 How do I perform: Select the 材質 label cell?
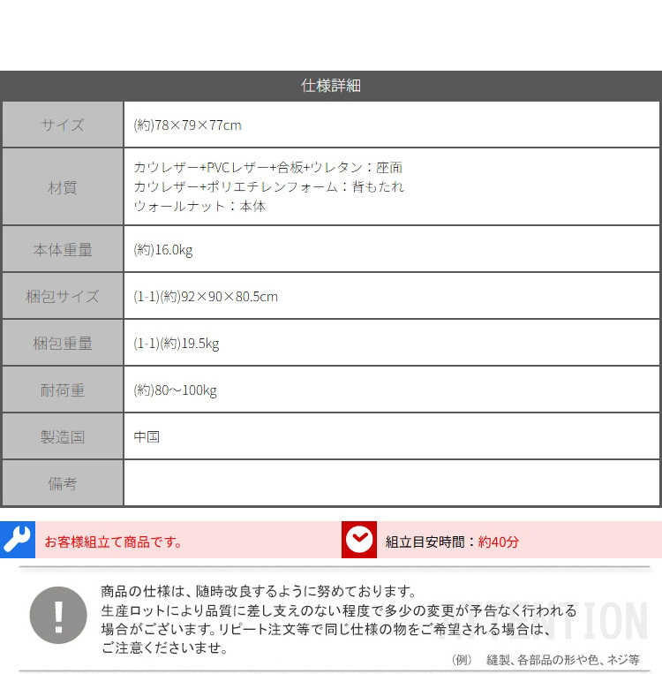(63, 186)
